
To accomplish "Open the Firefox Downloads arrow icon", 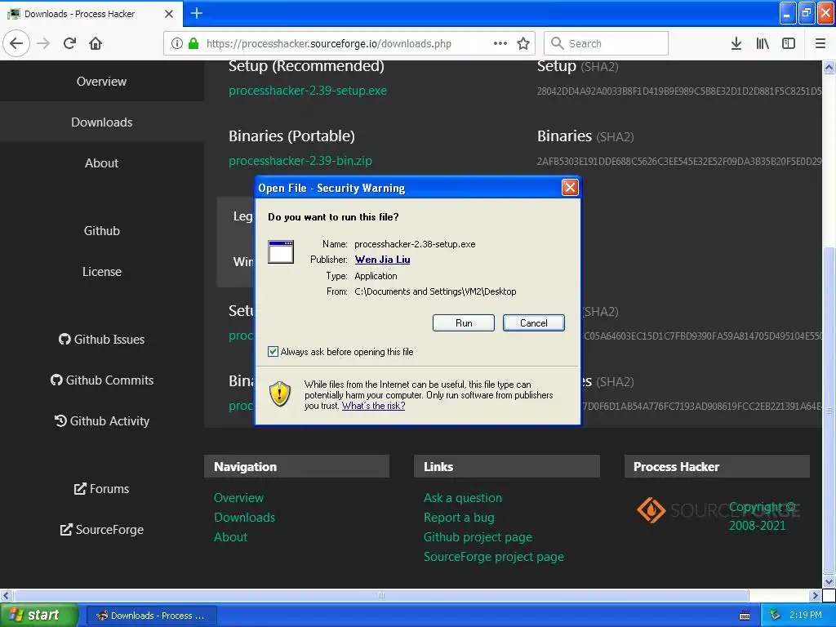I will [x=736, y=43].
